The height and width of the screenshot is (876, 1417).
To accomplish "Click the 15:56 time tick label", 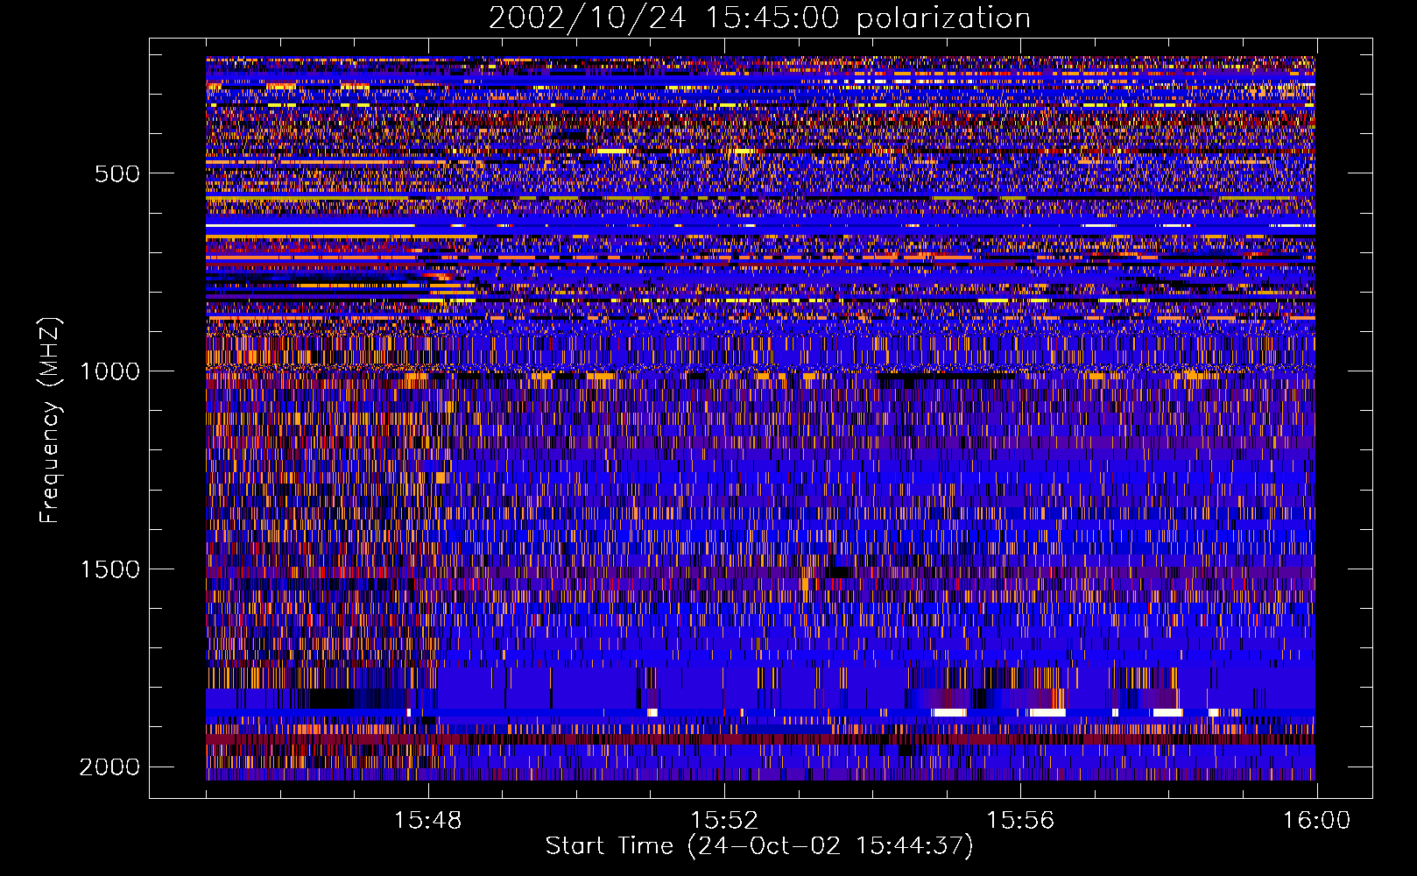I will click(1020, 821).
